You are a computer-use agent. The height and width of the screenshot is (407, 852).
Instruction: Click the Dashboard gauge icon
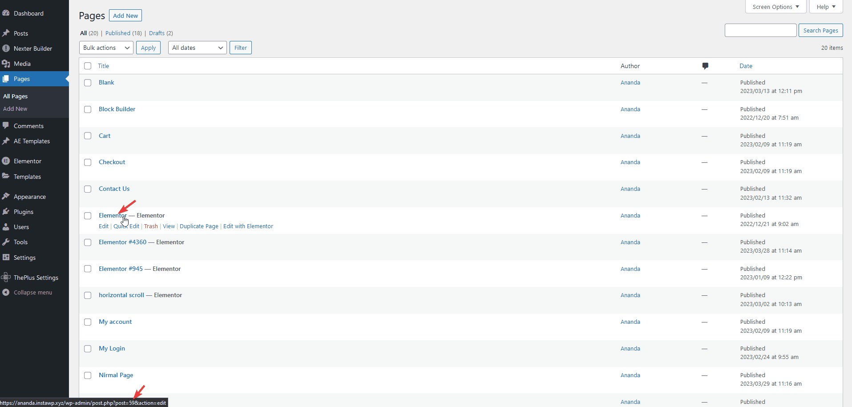pyautogui.click(x=6, y=13)
